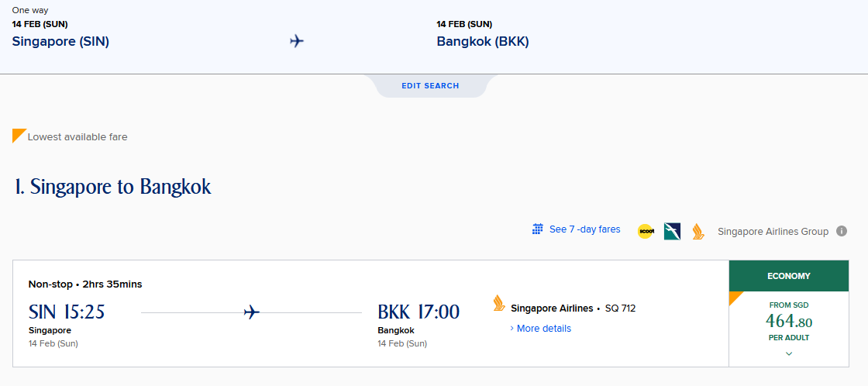Open See 7-day fares link
Image resolution: width=868 pixels, height=386 pixels.
pyautogui.click(x=584, y=229)
